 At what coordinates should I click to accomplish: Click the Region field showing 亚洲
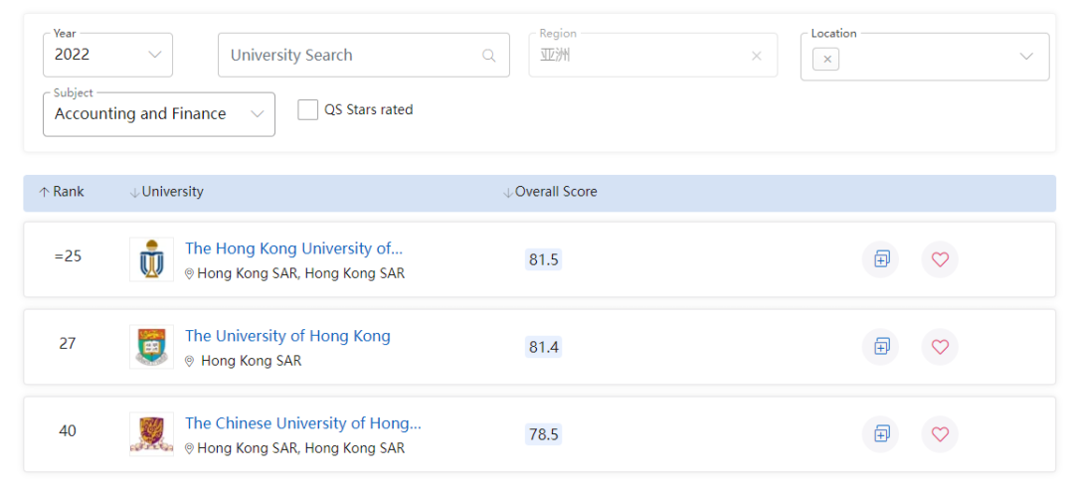(x=652, y=55)
